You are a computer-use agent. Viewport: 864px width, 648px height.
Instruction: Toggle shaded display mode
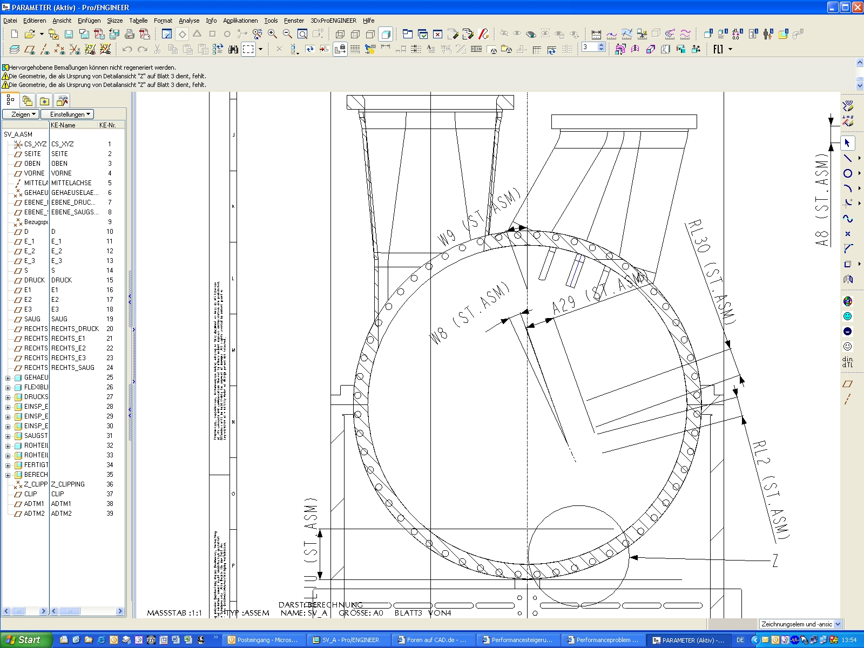tap(386, 34)
